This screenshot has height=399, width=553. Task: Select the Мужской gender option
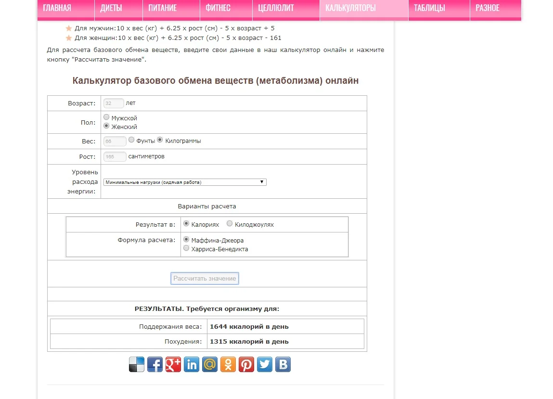106,117
